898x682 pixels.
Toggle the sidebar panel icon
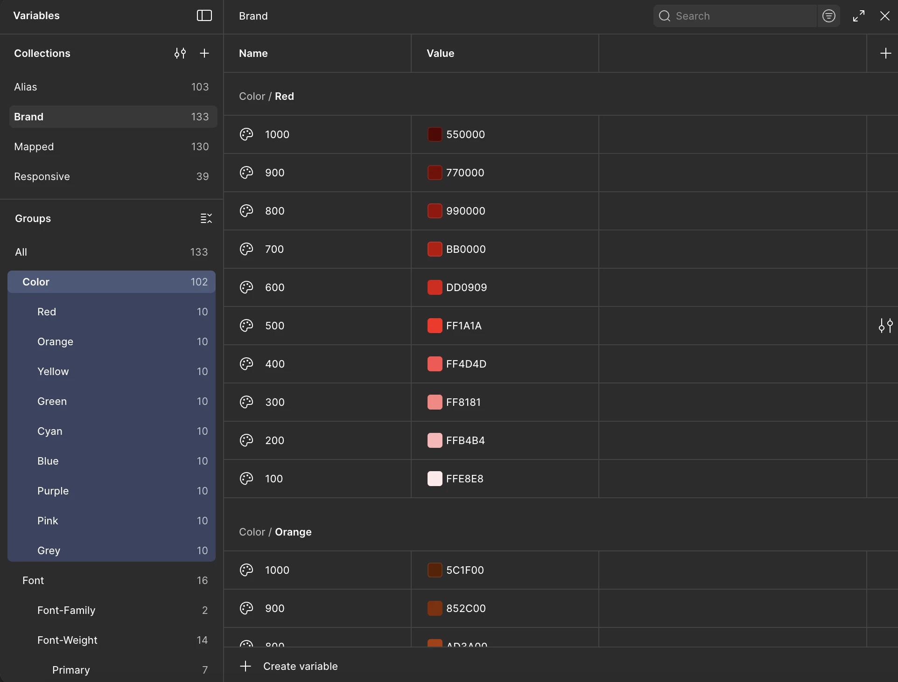(x=204, y=15)
